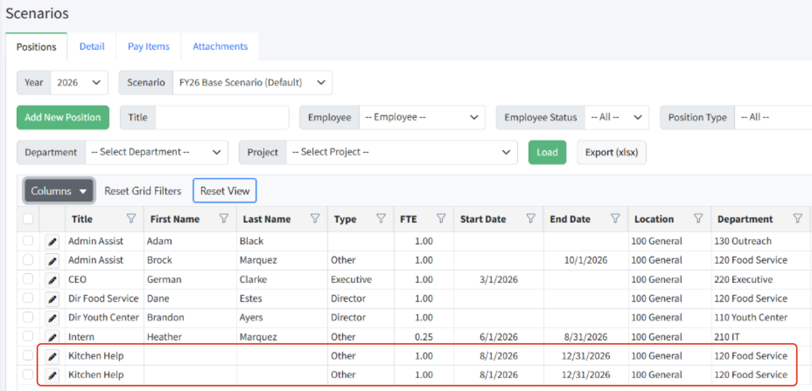Click the Start Date column header
Screen dimensions: 812x391
click(483, 219)
